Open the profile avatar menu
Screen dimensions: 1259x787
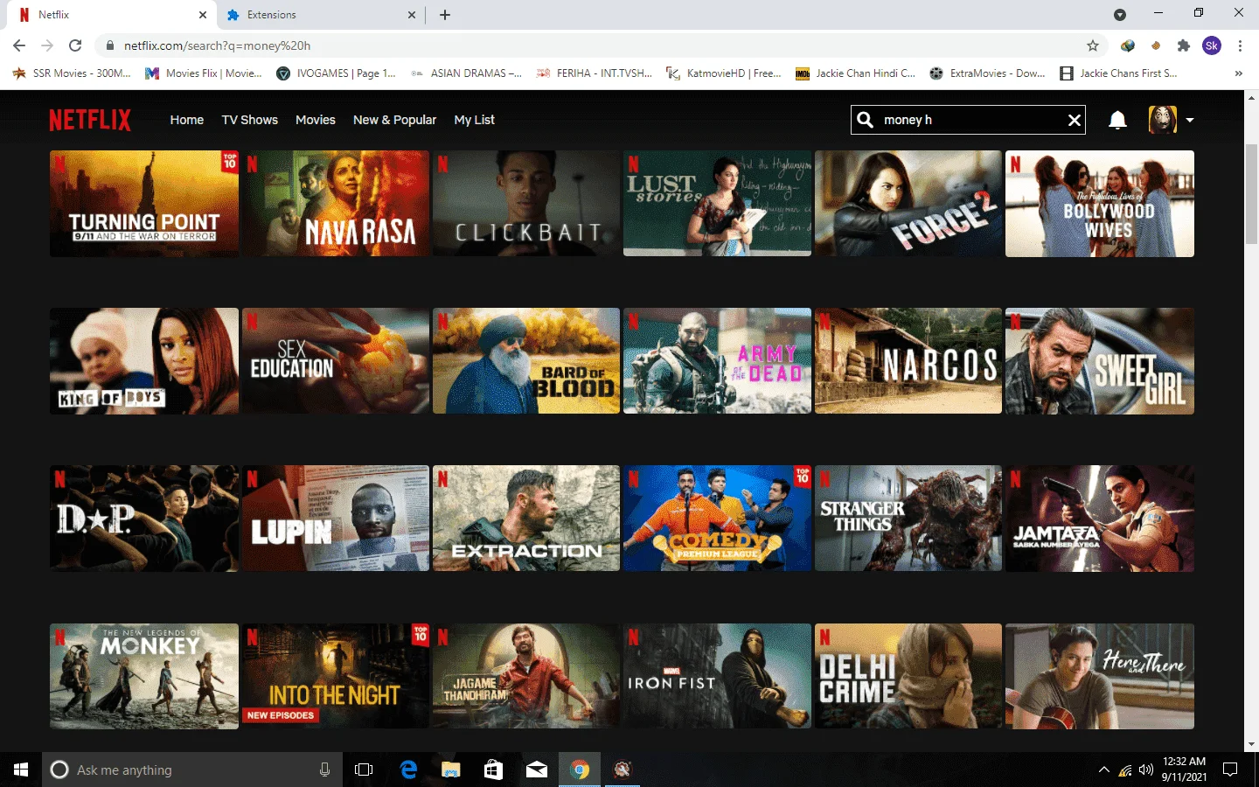click(1162, 120)
